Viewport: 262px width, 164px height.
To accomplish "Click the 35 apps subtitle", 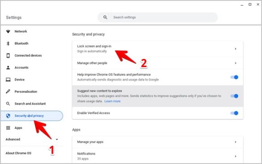I will [x=83, y=159].
